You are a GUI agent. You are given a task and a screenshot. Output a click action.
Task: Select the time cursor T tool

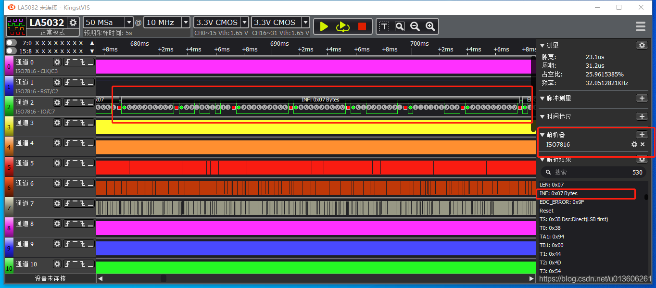(x=384, y=26)
